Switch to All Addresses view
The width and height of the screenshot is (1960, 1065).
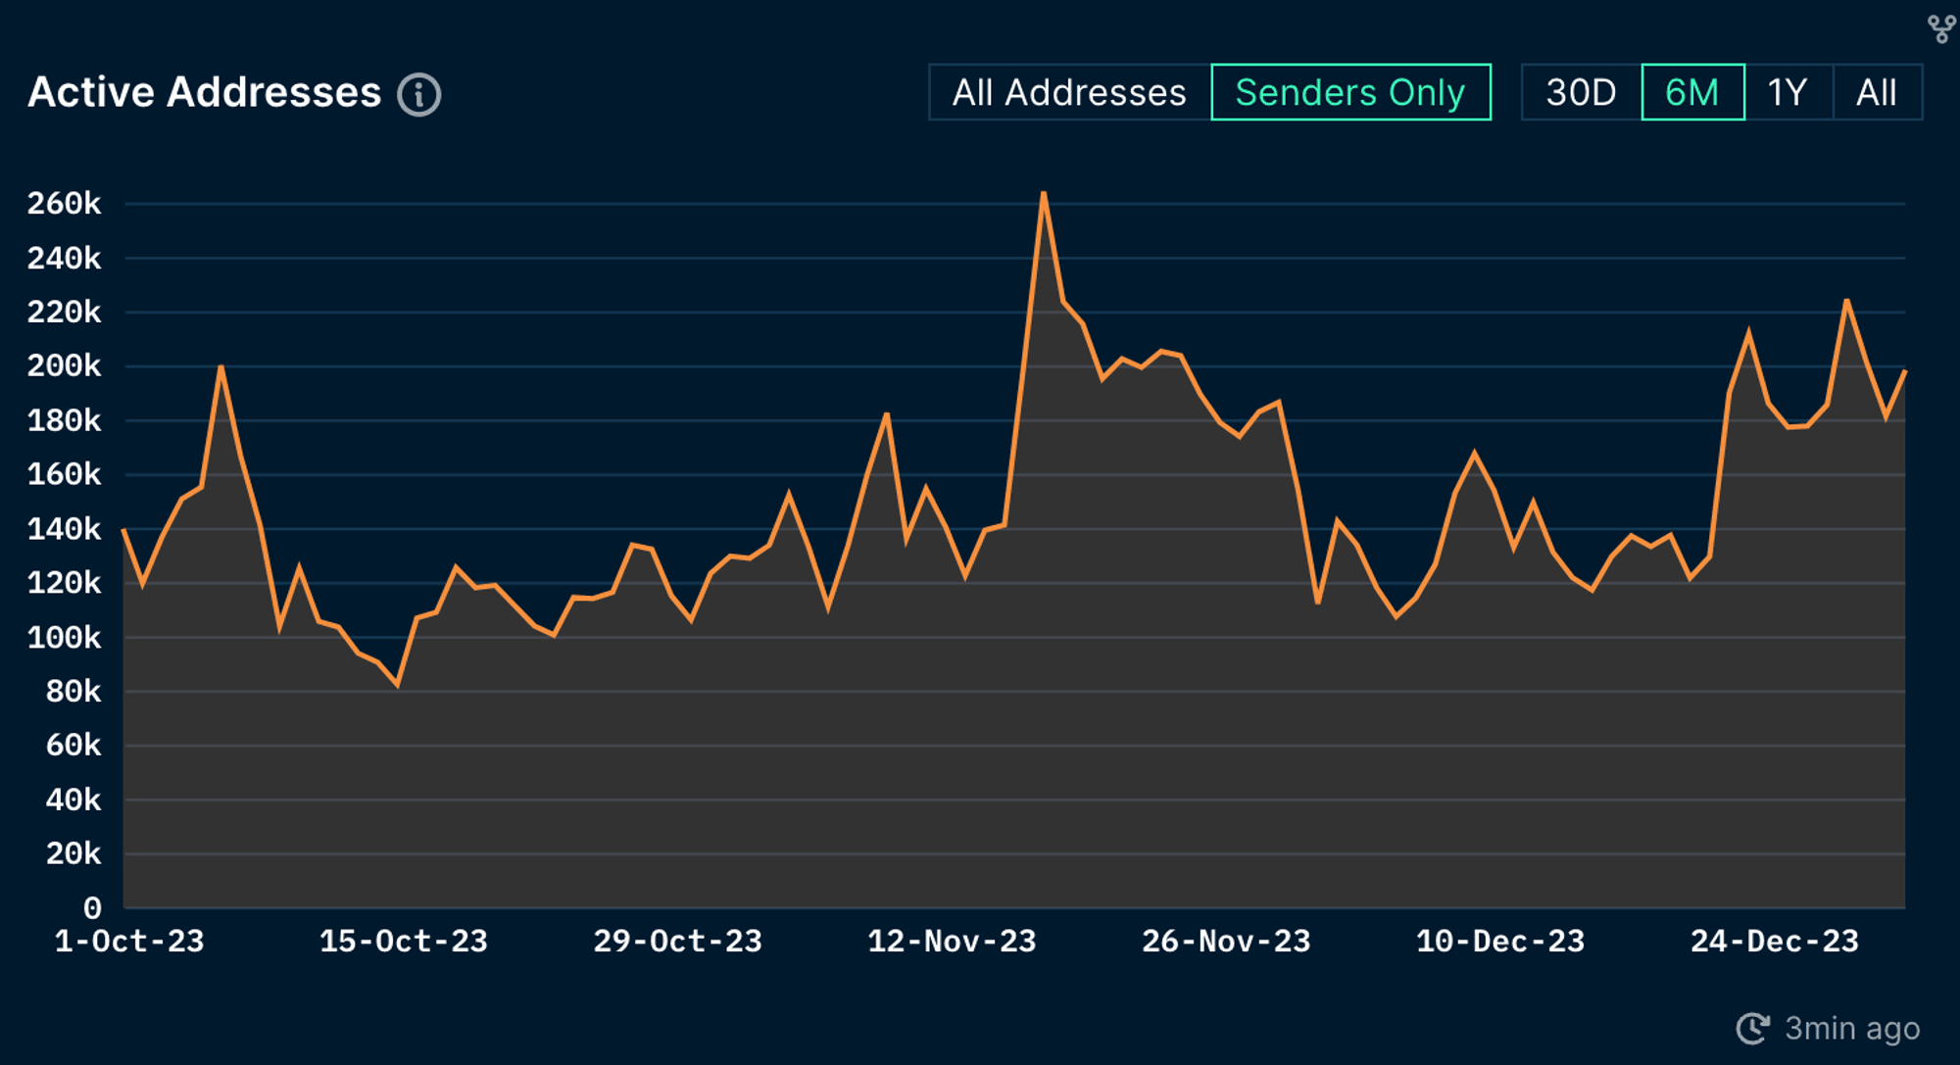tap(1069, 93)
